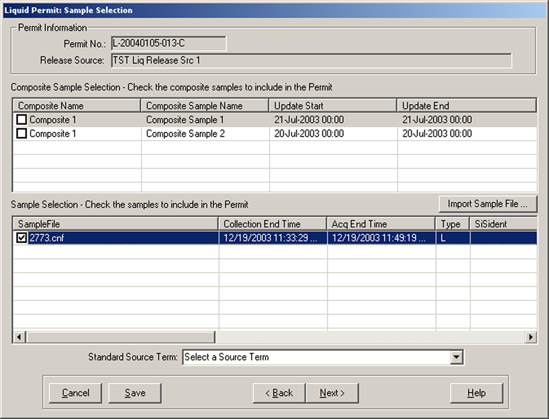Click the Type column header

tap(451, 223)
